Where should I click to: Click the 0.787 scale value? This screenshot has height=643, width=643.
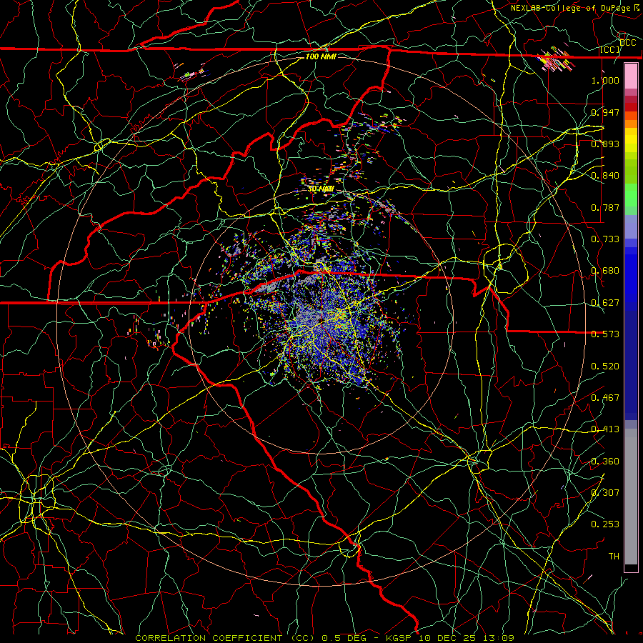coord(605,207)
